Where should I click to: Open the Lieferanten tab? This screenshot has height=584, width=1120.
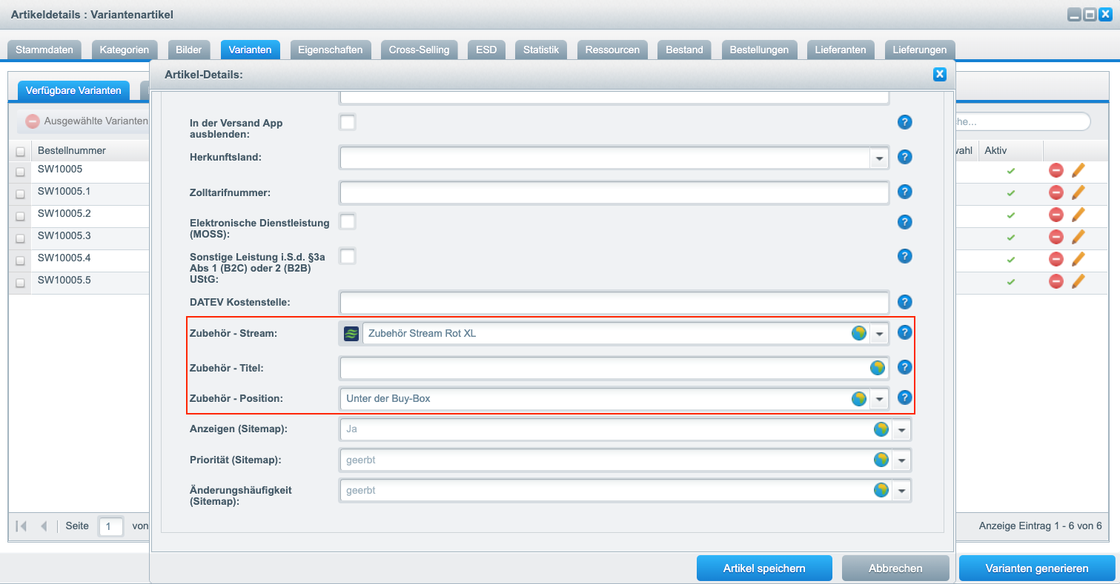pyautogui.click(x=840, y=50)
